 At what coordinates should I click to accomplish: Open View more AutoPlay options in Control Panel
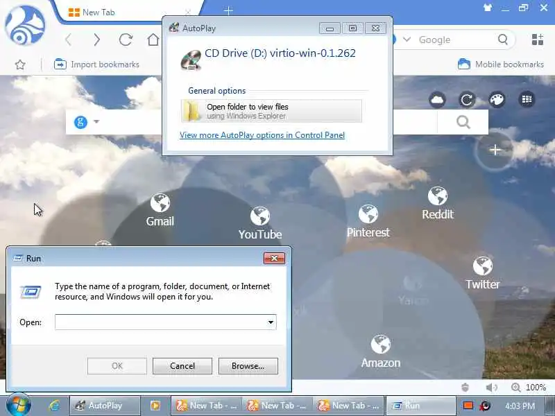pyautogui.click(x=262, y=135)
